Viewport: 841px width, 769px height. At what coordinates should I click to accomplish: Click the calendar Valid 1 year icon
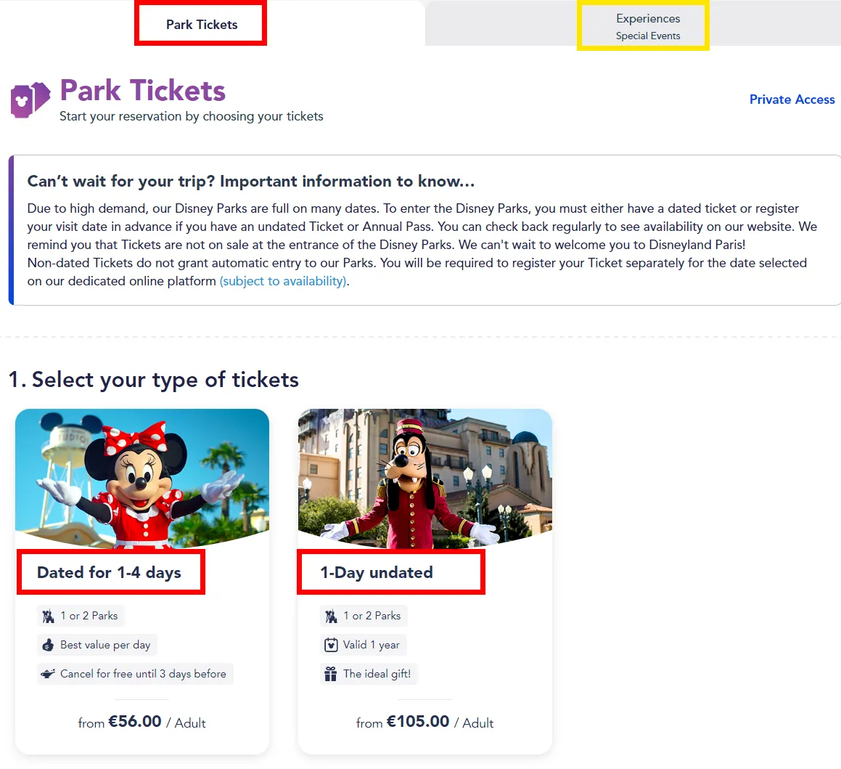331,645
